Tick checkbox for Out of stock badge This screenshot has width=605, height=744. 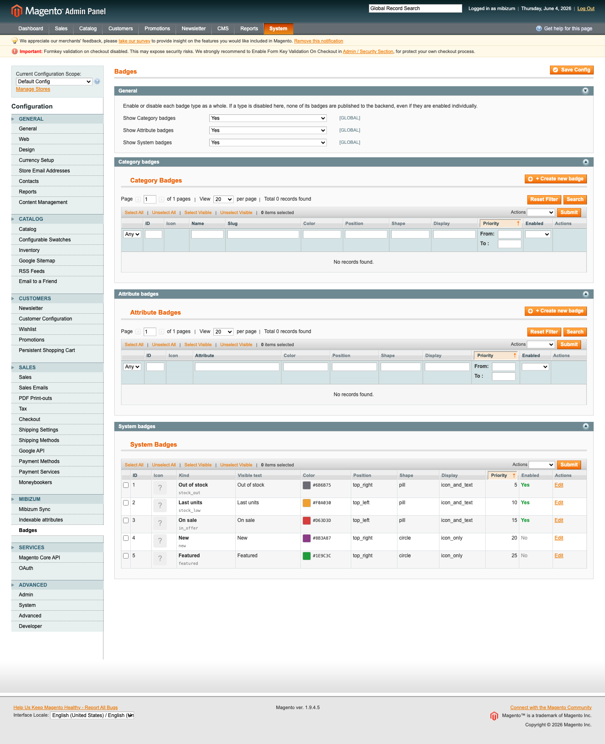pyautogui.click(x=126, y=485)
